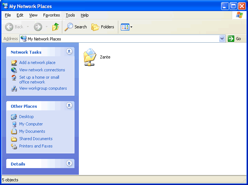This screenshot has height=185, width=248.
Task: Click the Printers and Faxes icon
Action: [14, 146]
